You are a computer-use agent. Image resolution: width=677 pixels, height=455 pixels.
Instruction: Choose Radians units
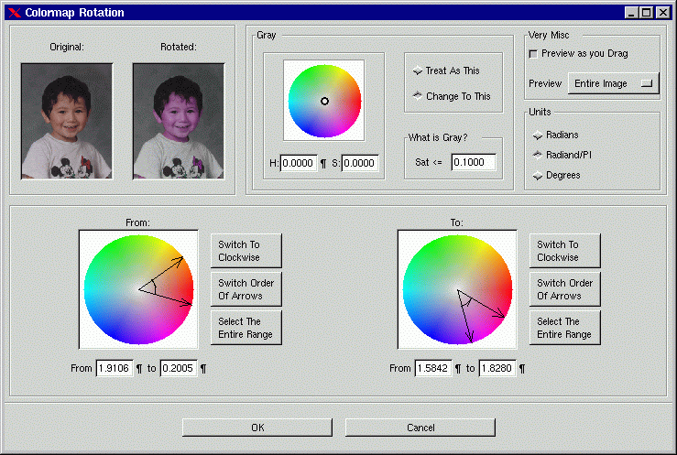click(538, 135)
